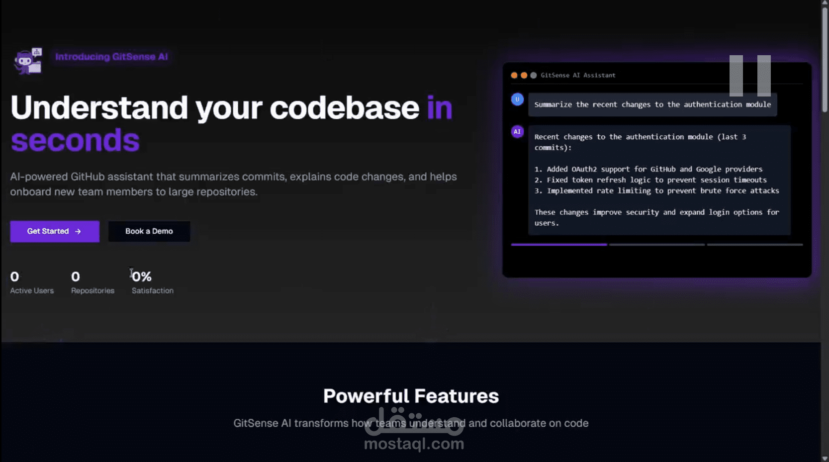Click the Powerful Features heading
The height and width of the screenshot is (462, 829).
(411, 396)
